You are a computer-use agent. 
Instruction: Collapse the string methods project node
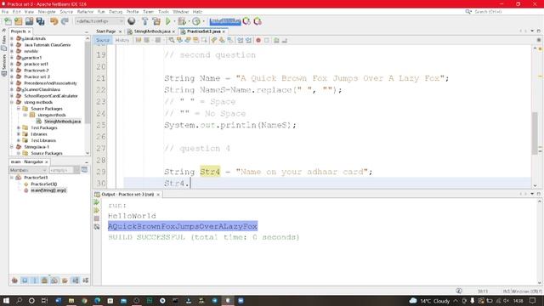12,102
